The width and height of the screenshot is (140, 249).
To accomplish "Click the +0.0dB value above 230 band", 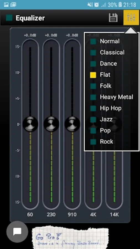I will (51, 35).
